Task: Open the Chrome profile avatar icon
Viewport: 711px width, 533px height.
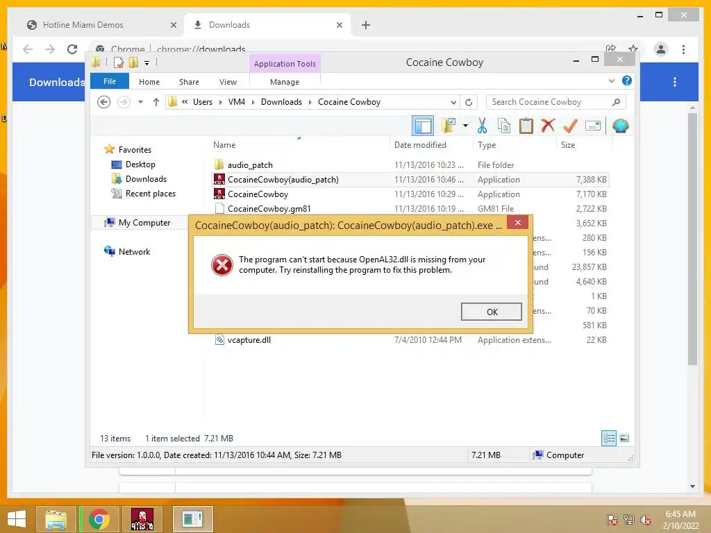Action: point(661,49)
